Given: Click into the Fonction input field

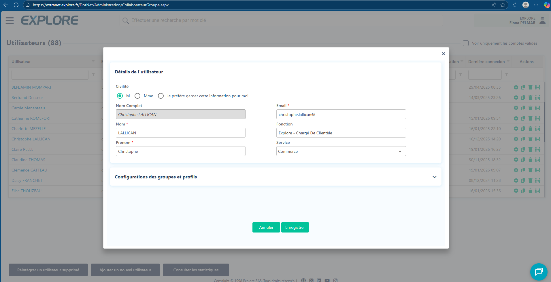Looking at the screenshot, I should (341, 133).
